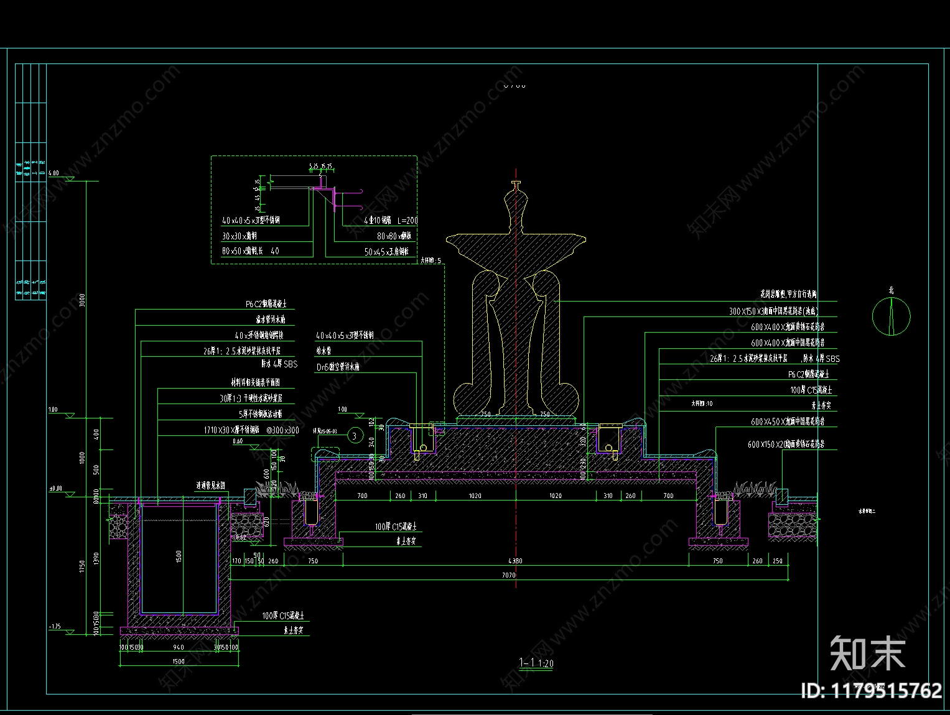Click the vertical dimension 1500 inside the pit

pos(179,558)
